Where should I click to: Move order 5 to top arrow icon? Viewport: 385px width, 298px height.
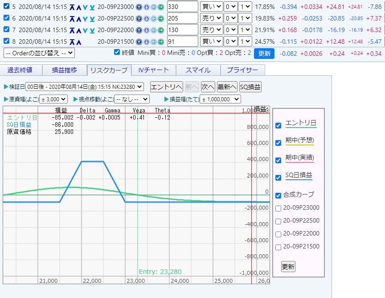pyautogui.click(x=72, y=7)
